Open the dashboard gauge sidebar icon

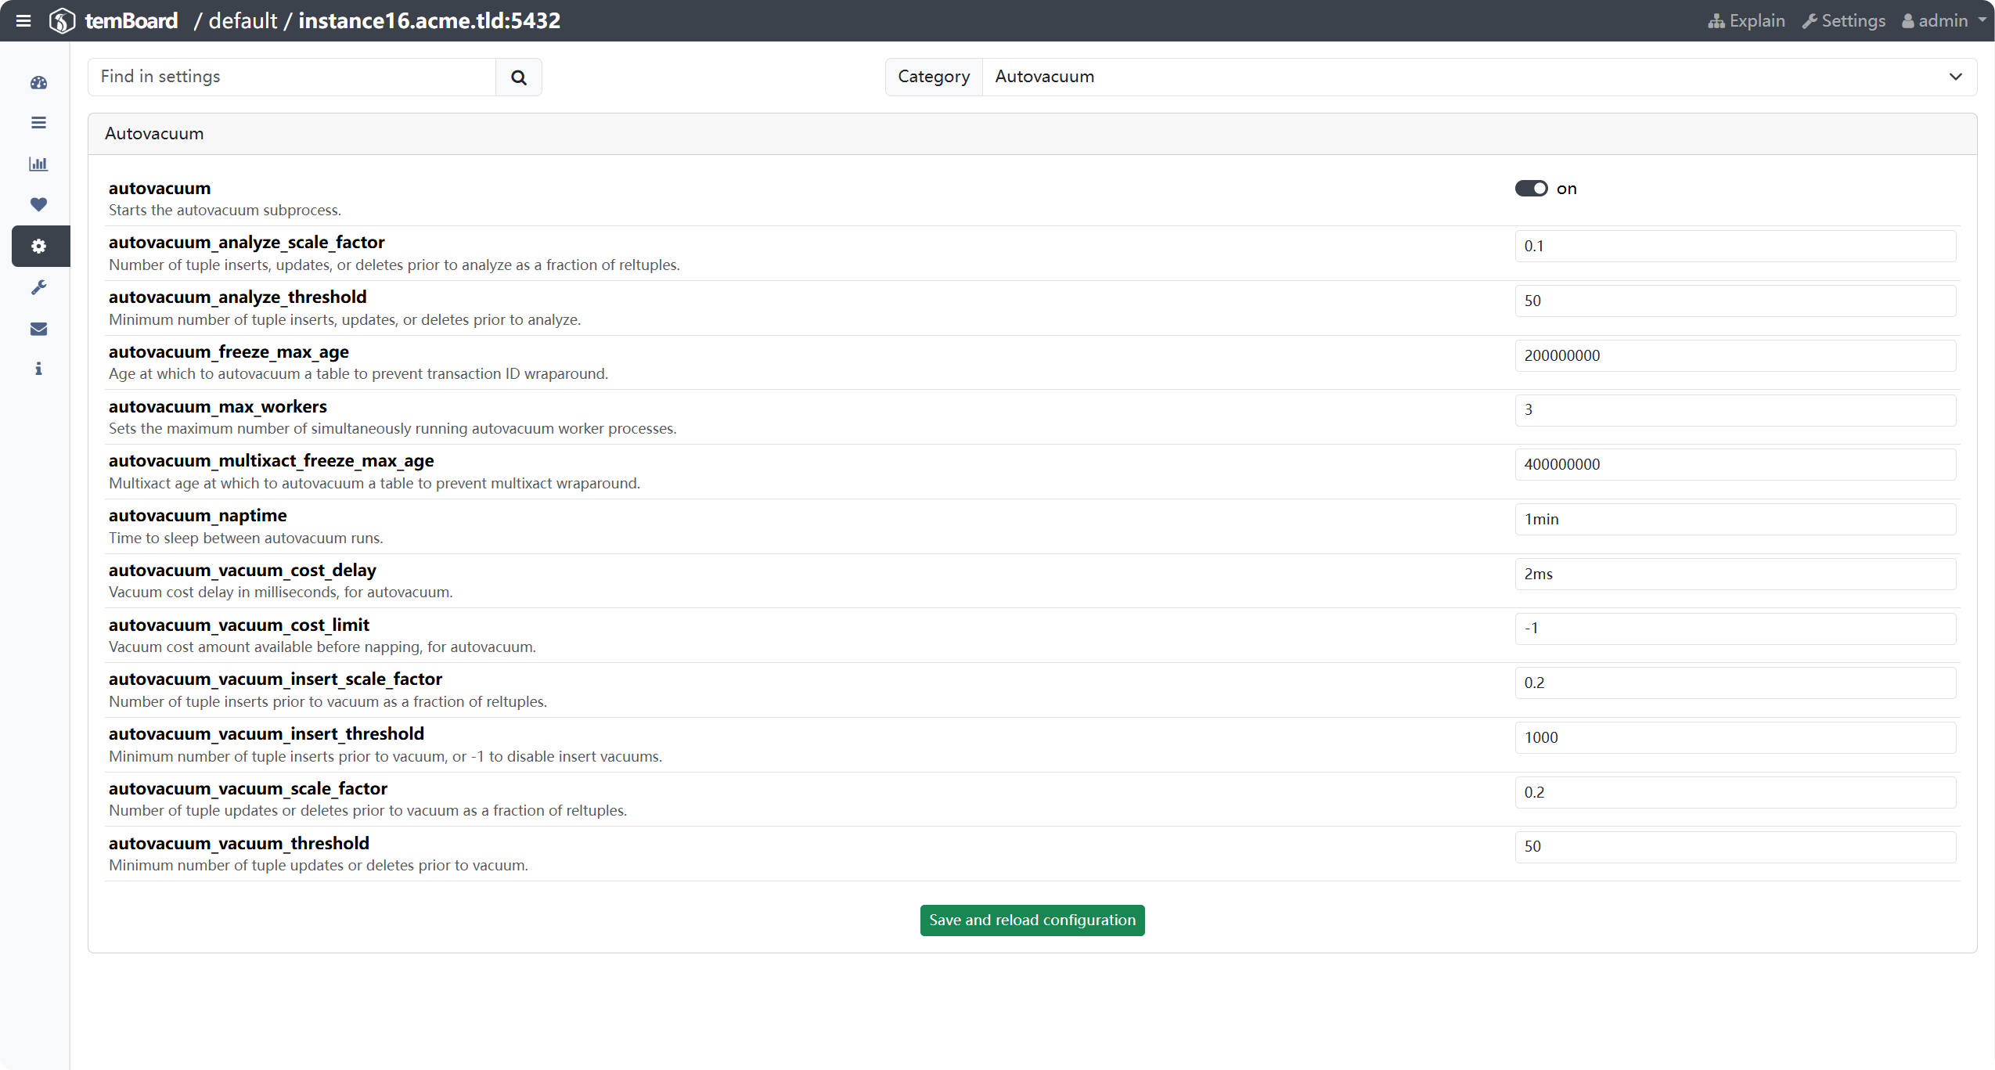click(x=38, y=83)
